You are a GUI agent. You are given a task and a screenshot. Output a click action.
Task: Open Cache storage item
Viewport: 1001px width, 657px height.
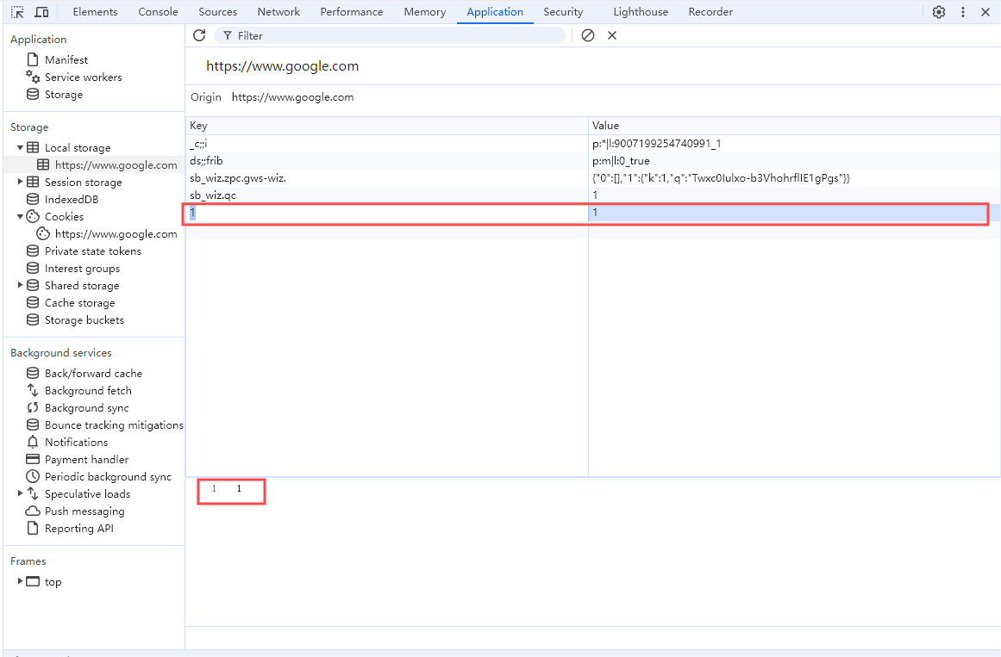(80, 303)
